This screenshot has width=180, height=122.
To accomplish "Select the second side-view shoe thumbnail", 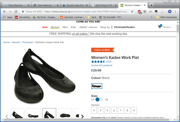I will click(33, 113).
